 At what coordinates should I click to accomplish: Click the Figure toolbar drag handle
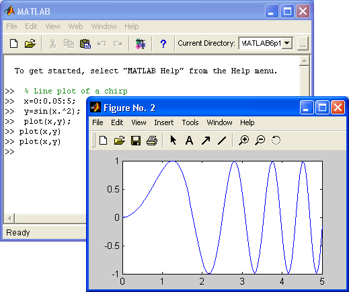pos(93,141)
